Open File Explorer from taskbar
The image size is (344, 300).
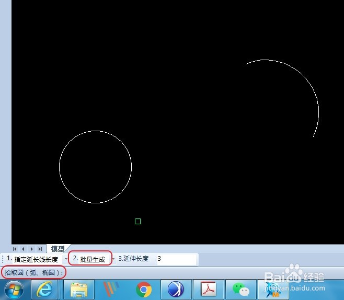79,290
